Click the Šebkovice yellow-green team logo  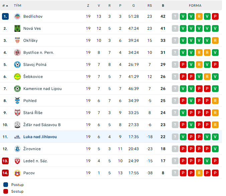[17, 77]
